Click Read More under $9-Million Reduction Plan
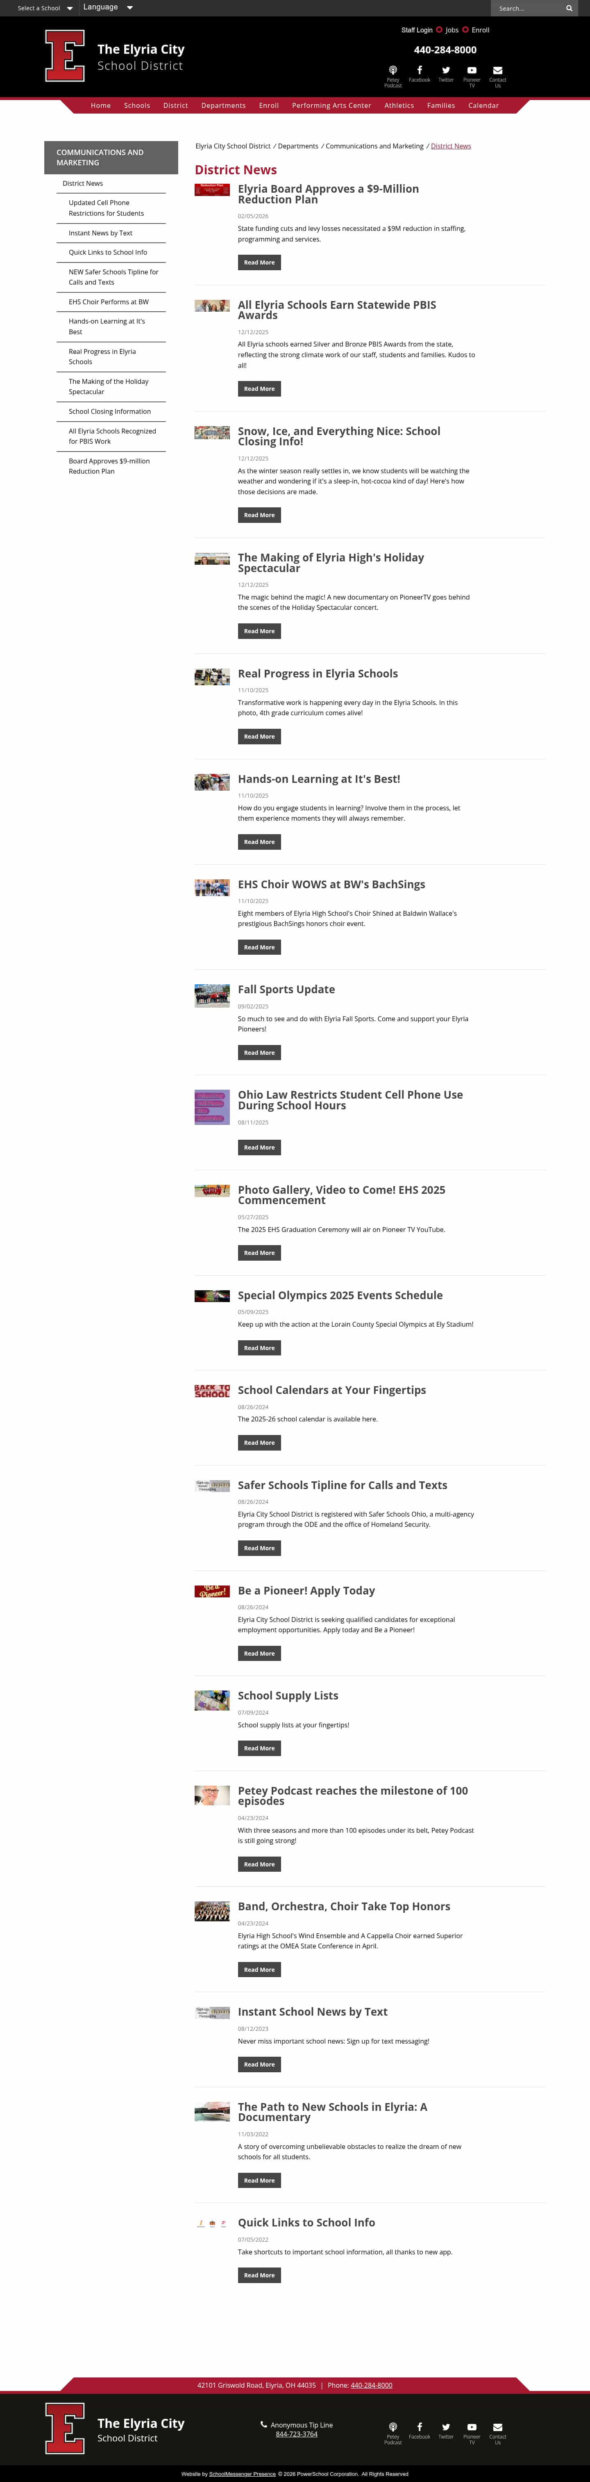590x2482 pixels. tap(259, 262)
